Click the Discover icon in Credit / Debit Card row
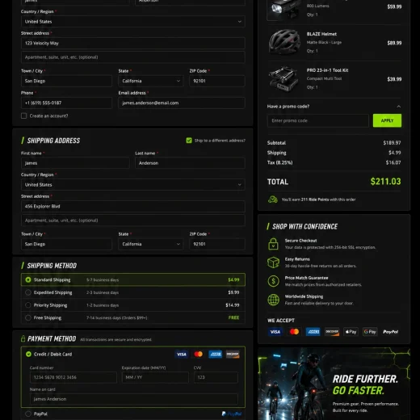Screen dimensions: 420x420 [x=233, y=355]
